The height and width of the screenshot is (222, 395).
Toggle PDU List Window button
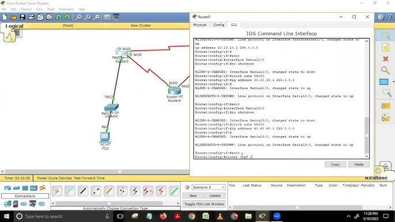pyautogui.click(x=204, y=204)
